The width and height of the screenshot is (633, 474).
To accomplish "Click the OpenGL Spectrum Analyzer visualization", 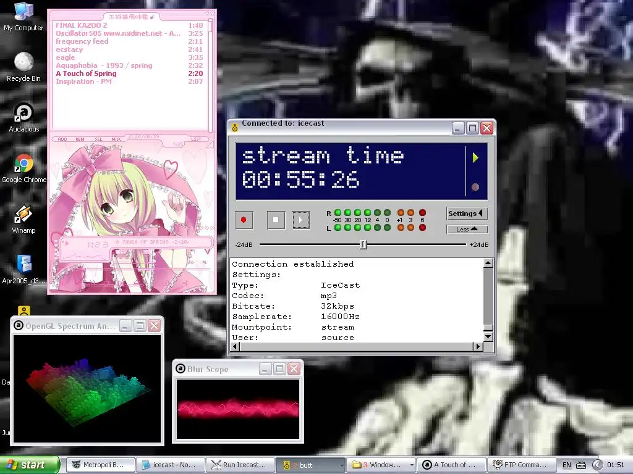I will [x=87, y=389].
